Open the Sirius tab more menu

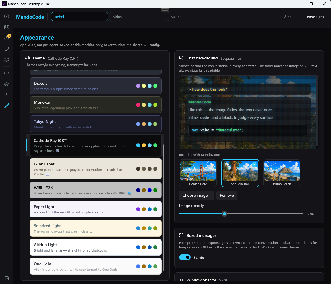161,17
